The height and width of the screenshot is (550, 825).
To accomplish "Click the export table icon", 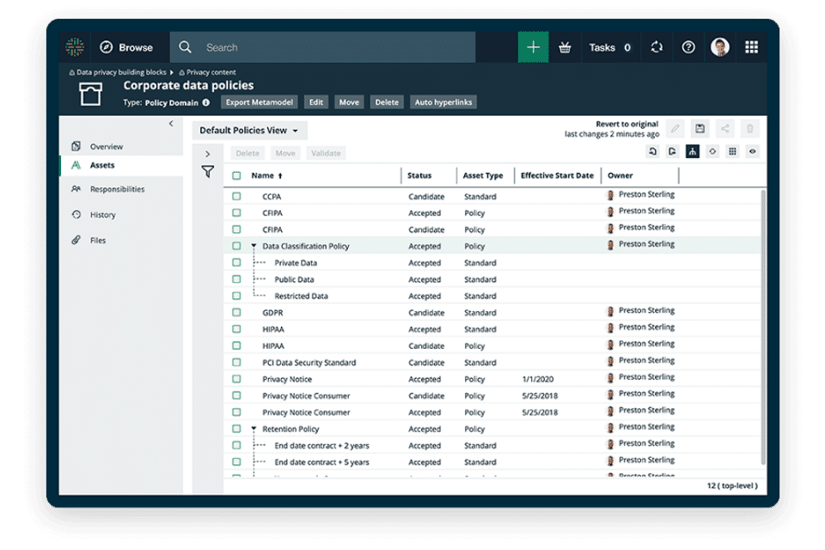I will tap(672, 151).
